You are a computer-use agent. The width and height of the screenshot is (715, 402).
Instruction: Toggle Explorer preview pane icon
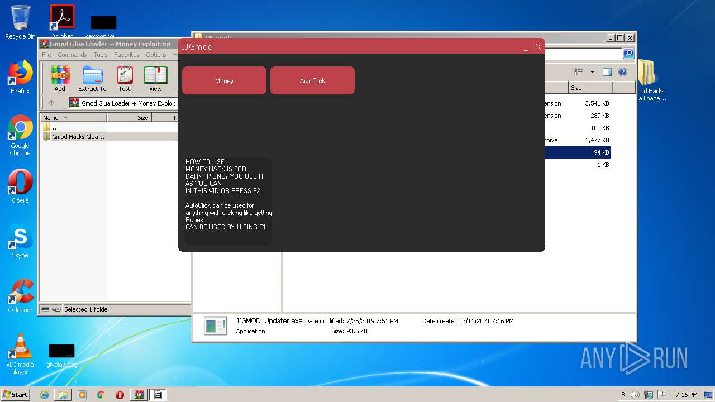pyautogui.click(x=607, y=72)
